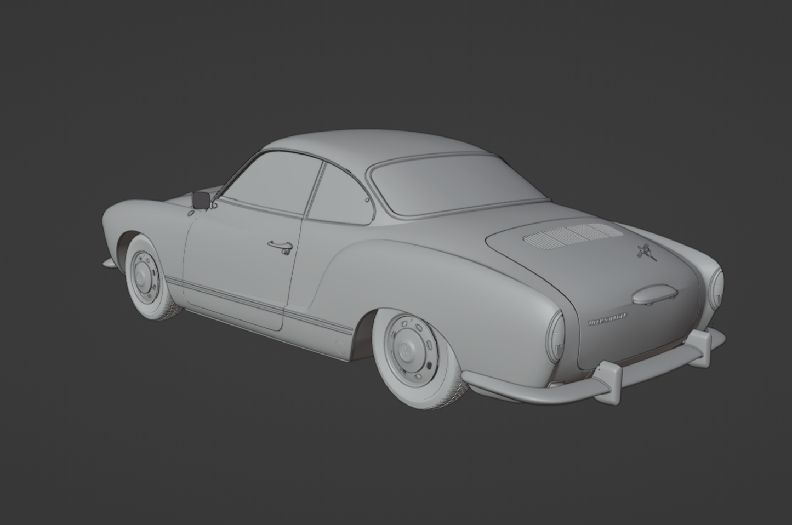792x525 pixels.
Task: Click the rear wheel hubcap
Action: coord(410,350)
